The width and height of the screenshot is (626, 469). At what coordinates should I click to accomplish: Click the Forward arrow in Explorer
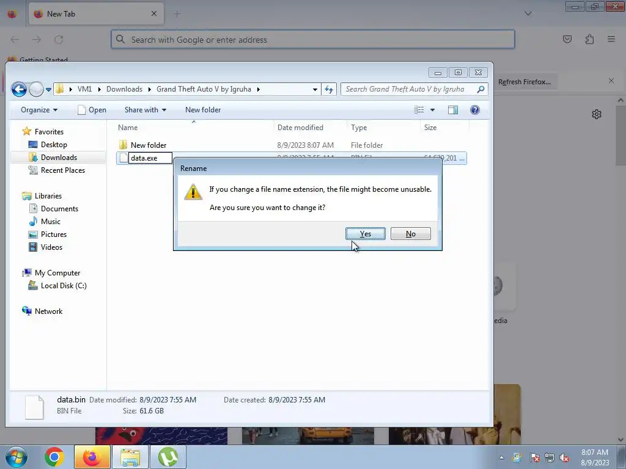click(x=36, y=89)
